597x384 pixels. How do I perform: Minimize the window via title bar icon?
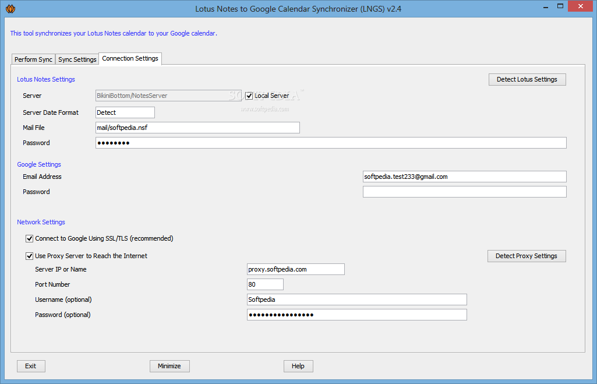pos(546,6)
